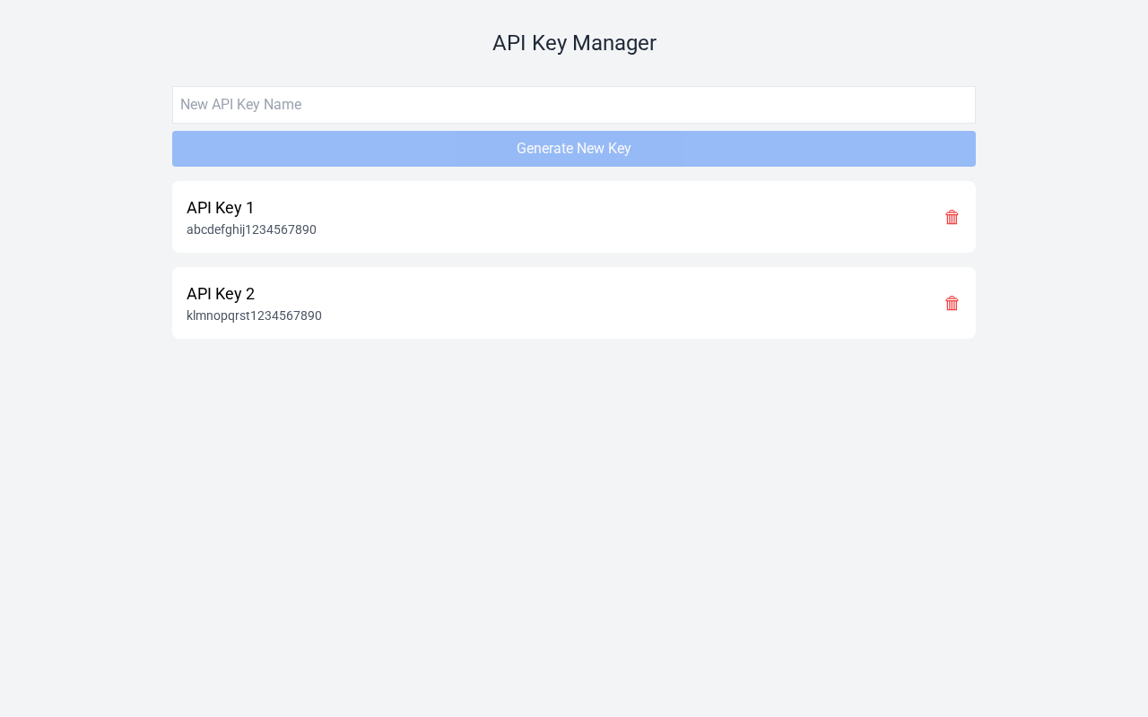The image size is (1148, 717).
Task: Click the key value abcdefghij1234567890
Action: pyautogui.click(x=251, y=229)
